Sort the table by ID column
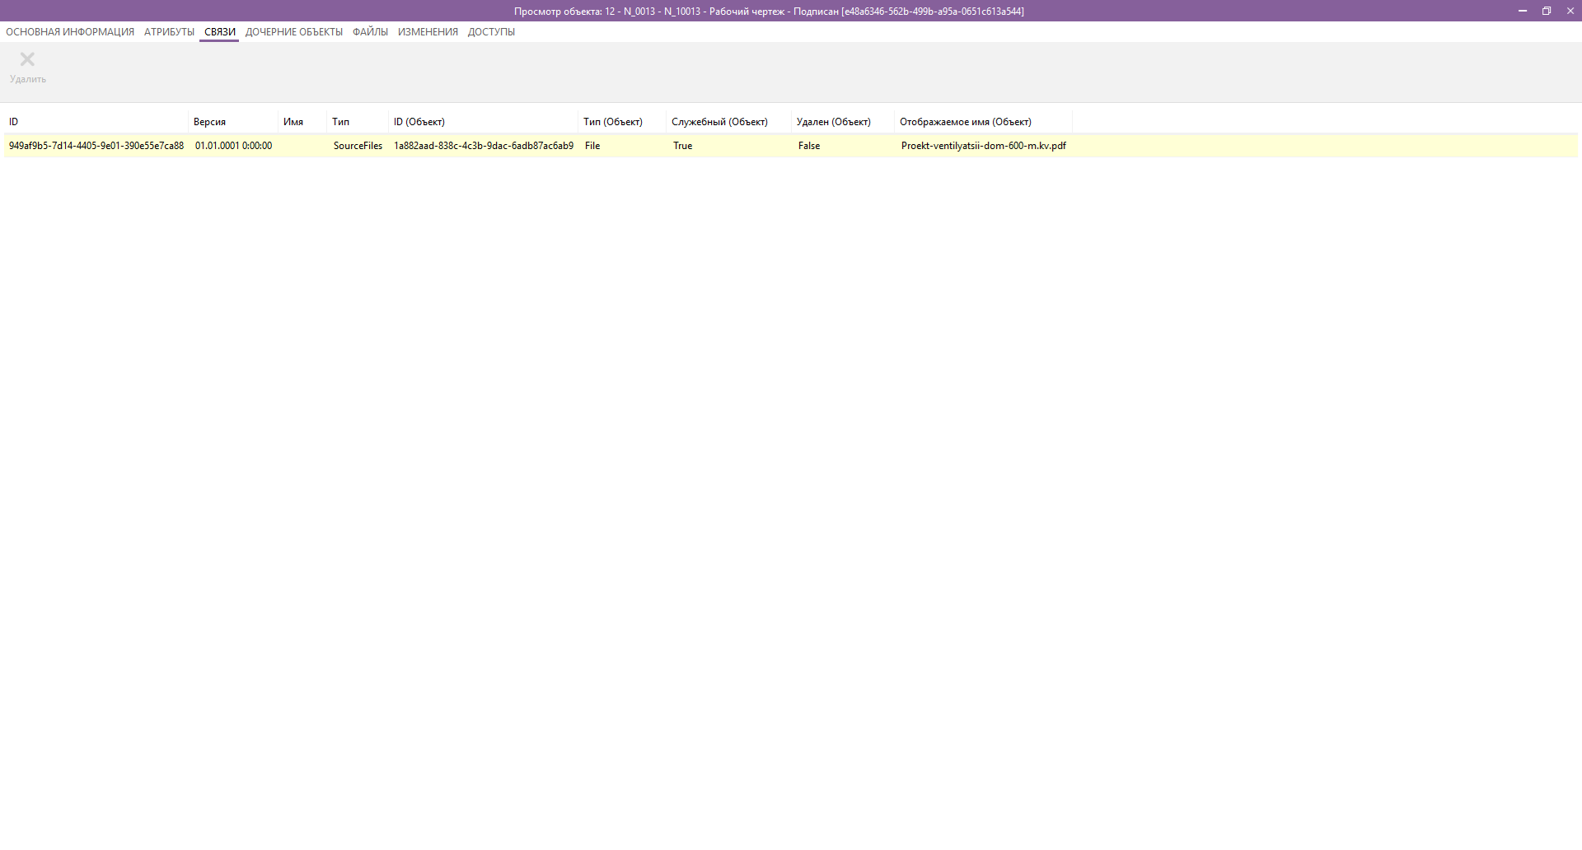 pos(15,121)
